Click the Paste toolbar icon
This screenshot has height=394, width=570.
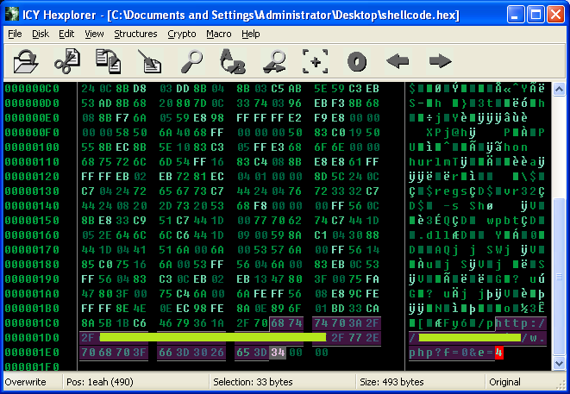pyautogui.click(x=149, y=61)
